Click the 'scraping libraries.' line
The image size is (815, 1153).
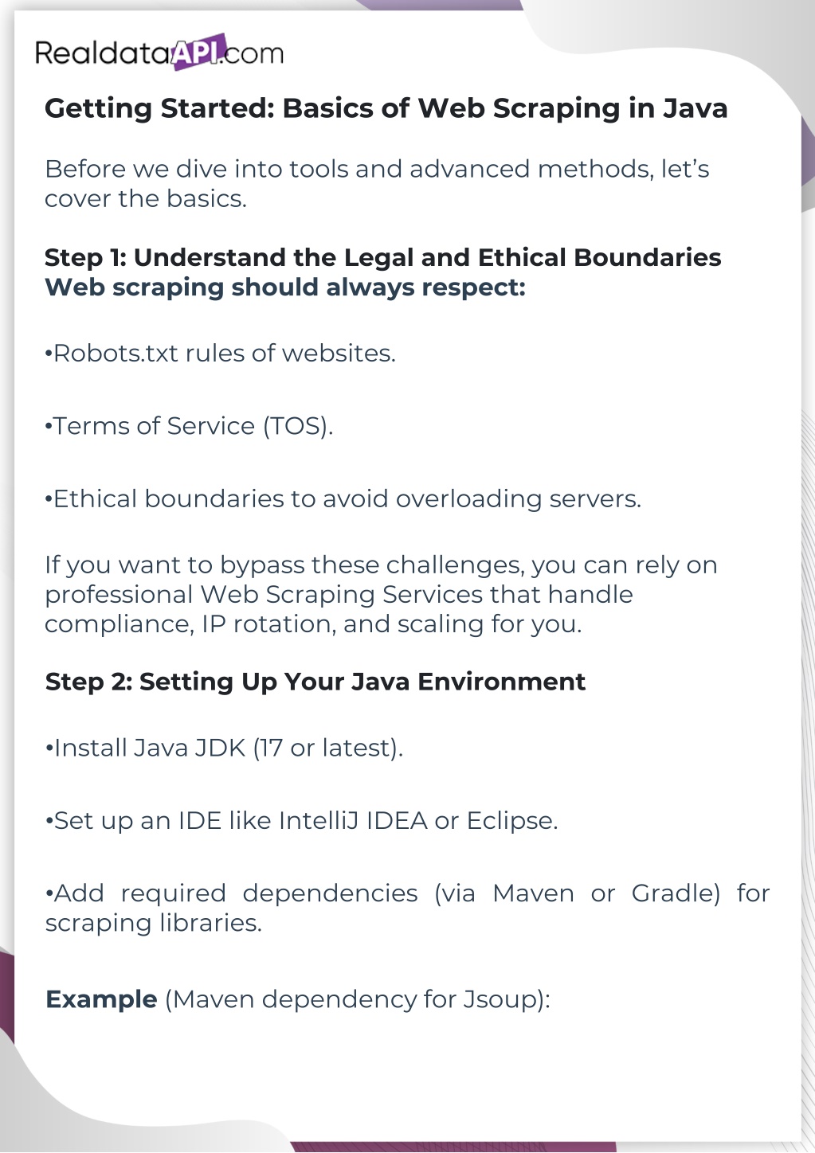pos(153,923)
